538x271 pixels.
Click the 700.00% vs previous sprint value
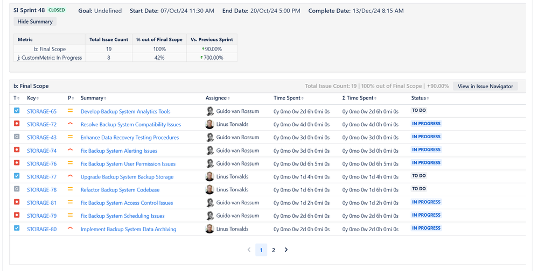click(x=212, y=58)
